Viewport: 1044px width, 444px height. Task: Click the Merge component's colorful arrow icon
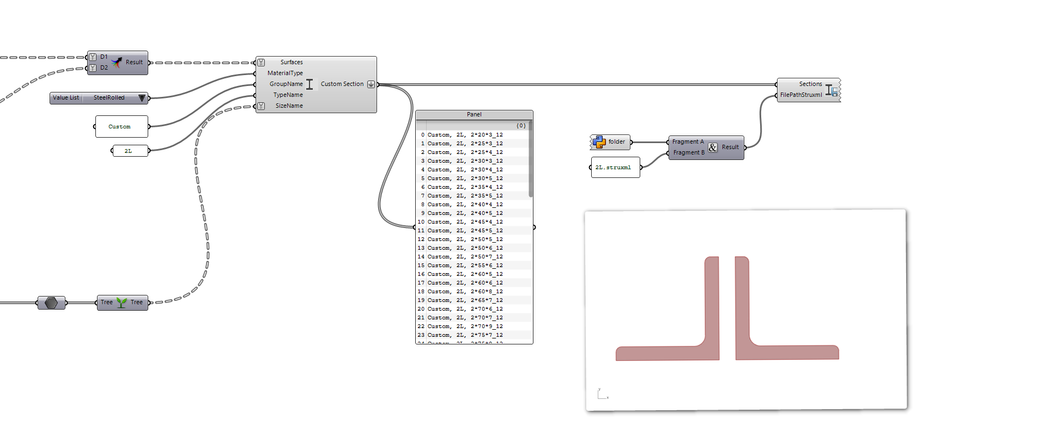tap(117, 63)
